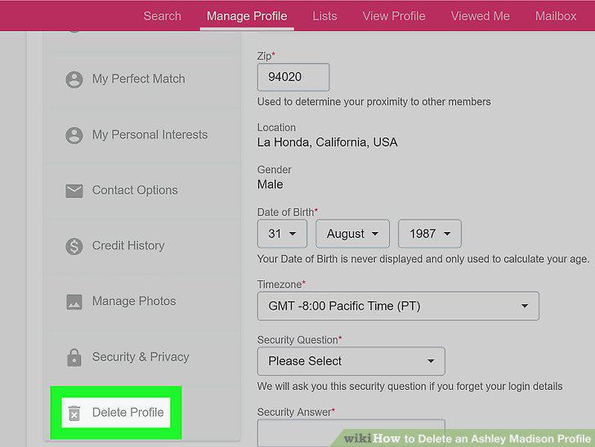Switch to the Search tab
595x447 pixels.
click(163, 16)
